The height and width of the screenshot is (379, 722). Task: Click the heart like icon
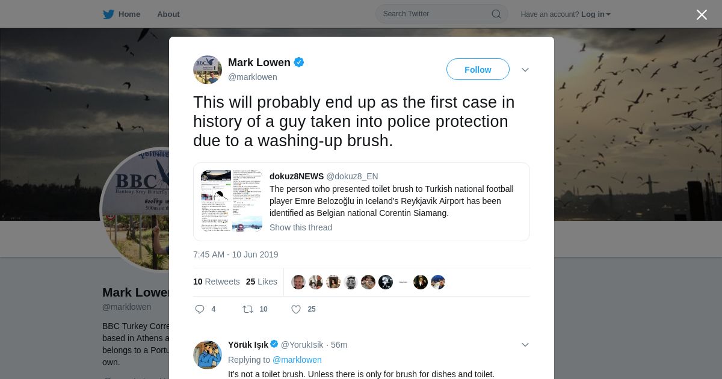(x=296, y=309)
